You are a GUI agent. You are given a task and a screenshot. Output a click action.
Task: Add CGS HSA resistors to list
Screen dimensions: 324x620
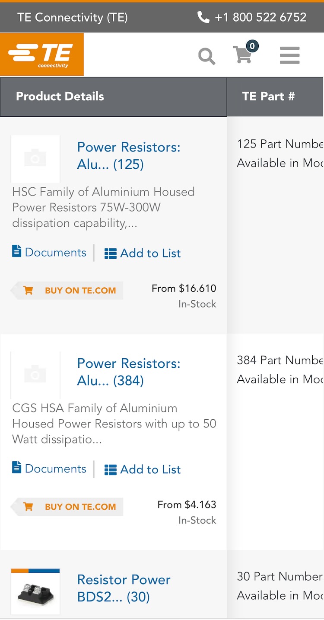[x=143, y=469]
